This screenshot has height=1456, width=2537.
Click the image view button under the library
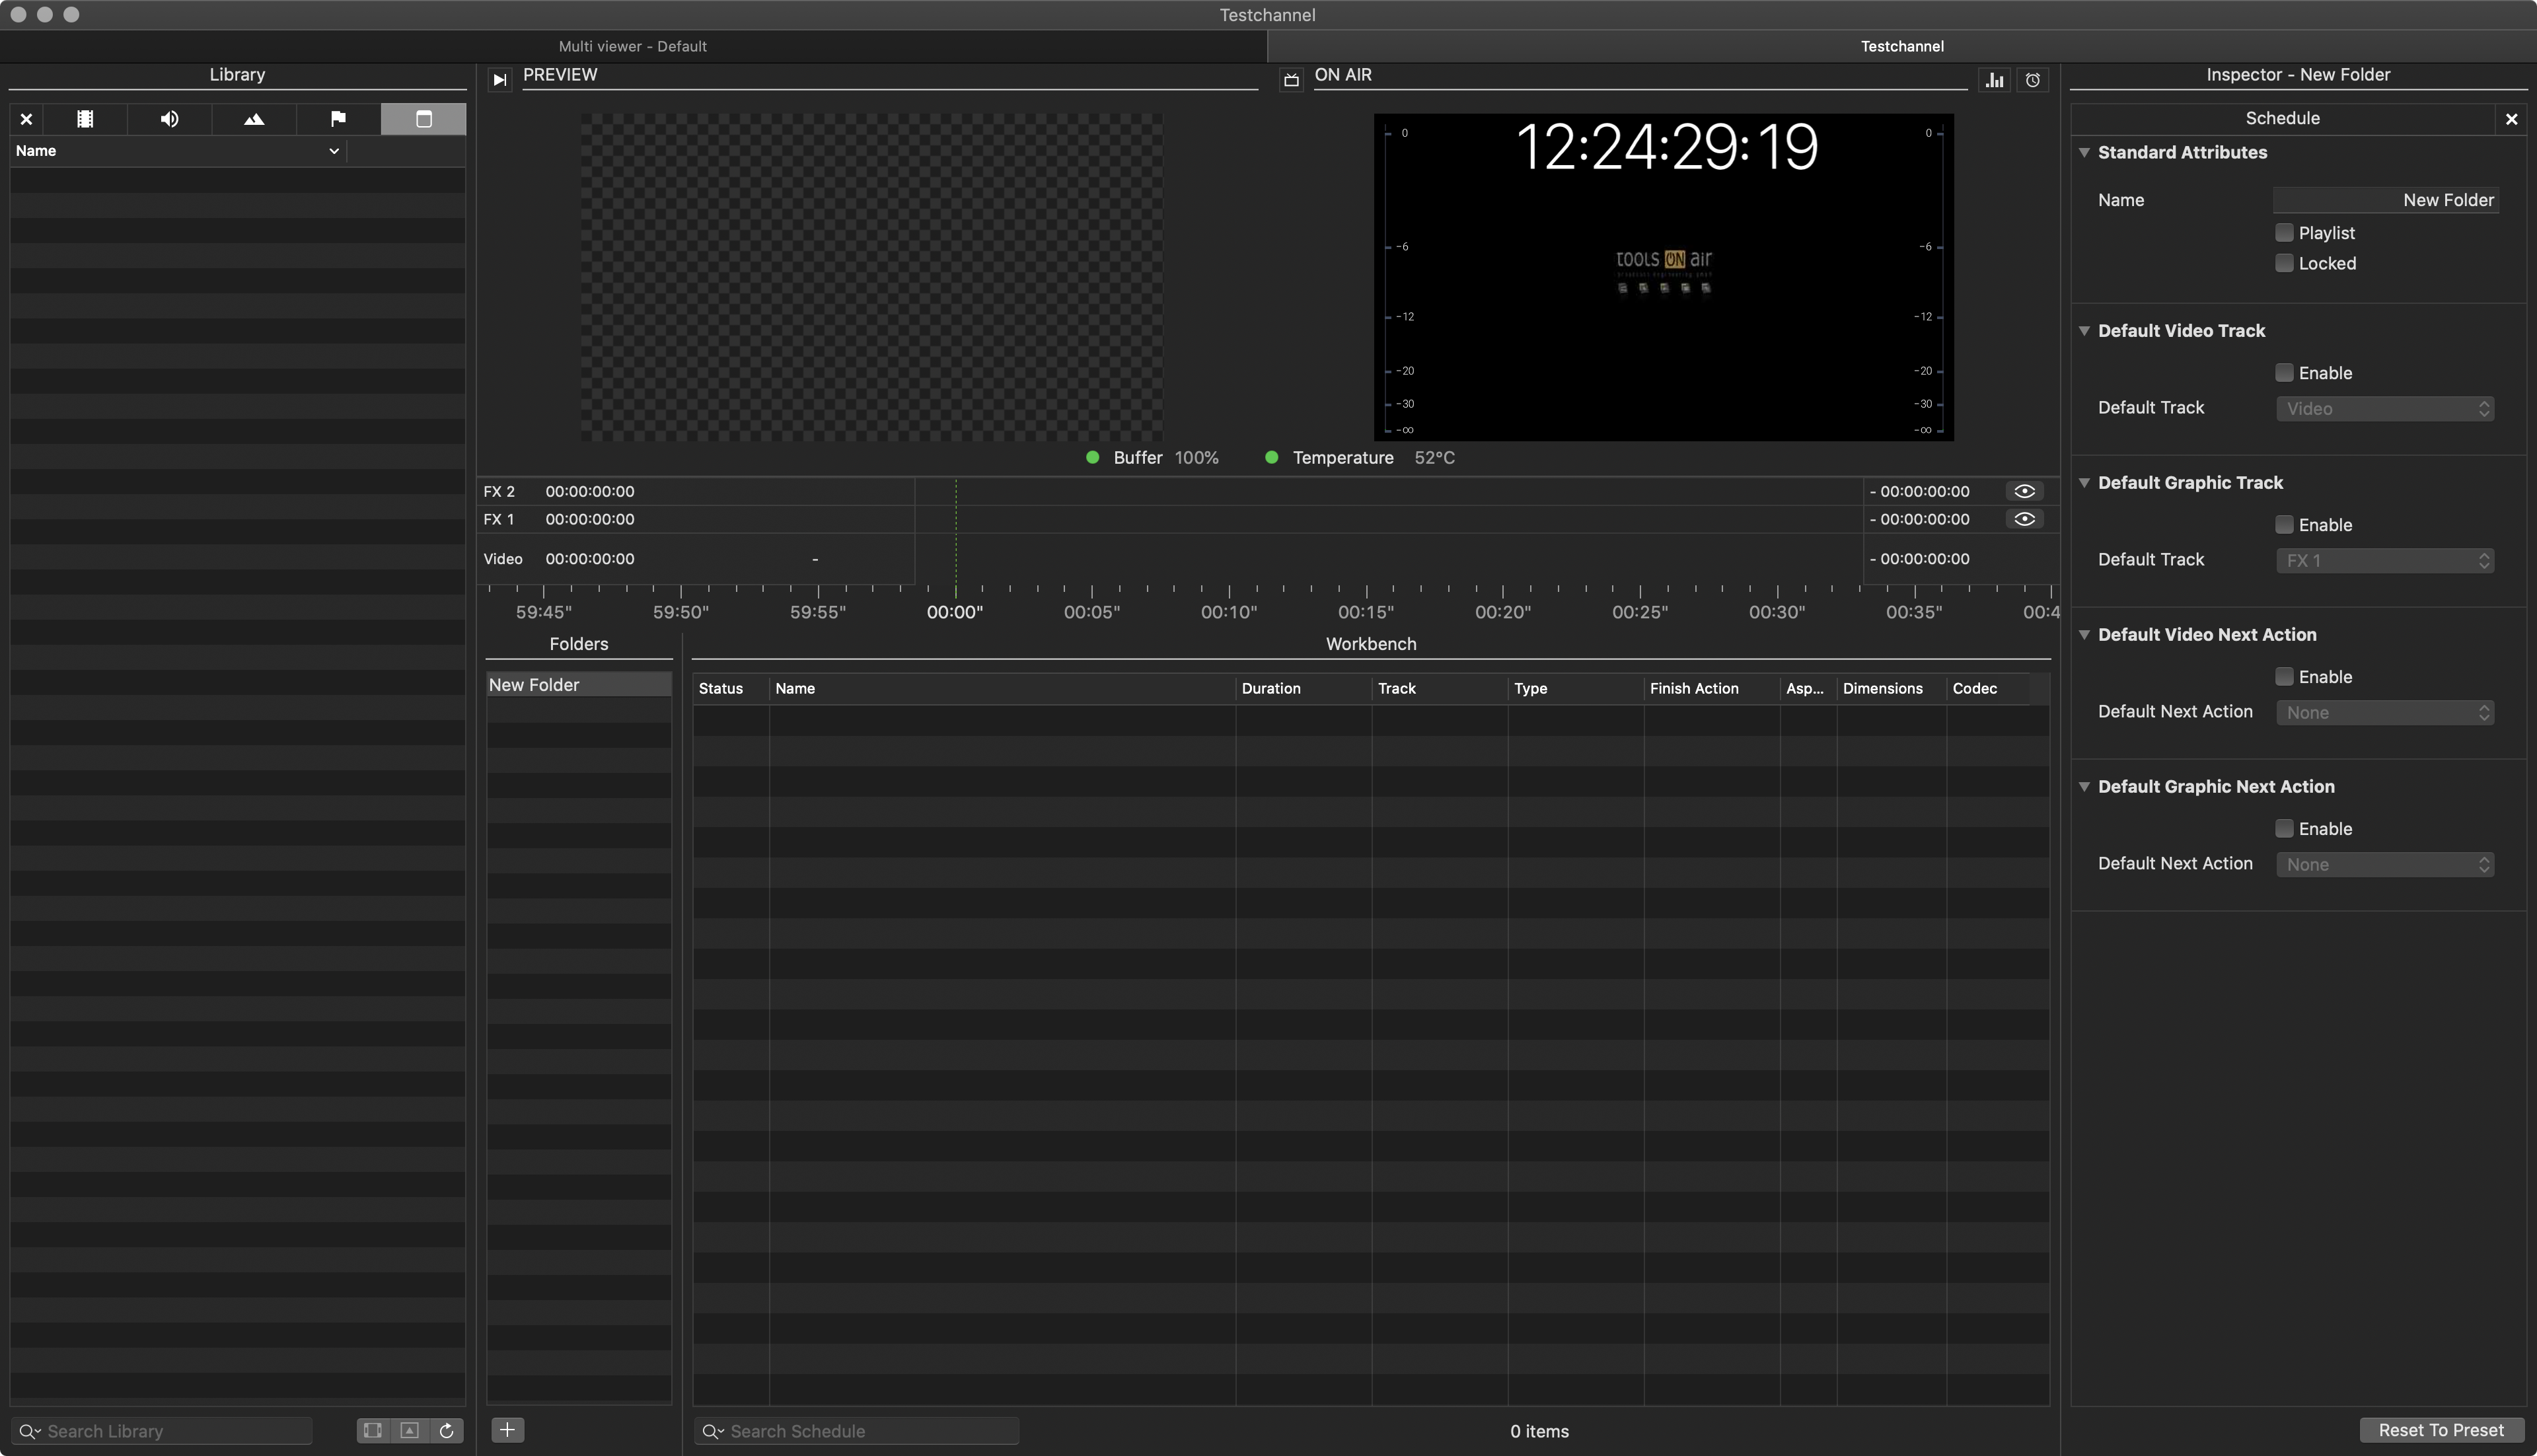(409, 1430)
